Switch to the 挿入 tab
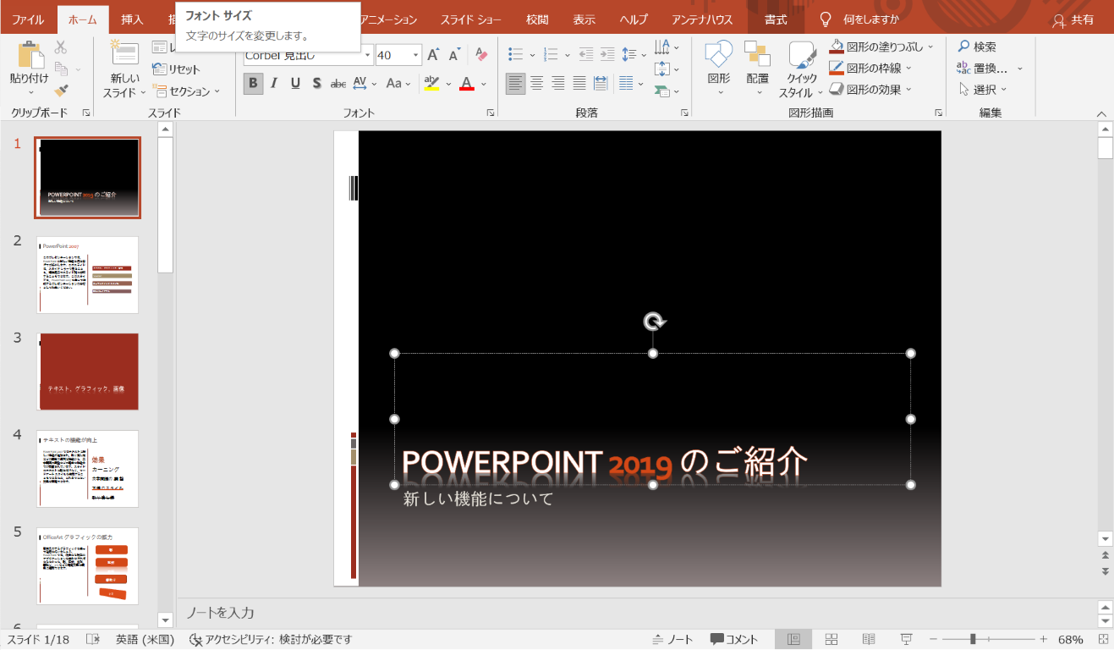The height and width of the screenshot is (650, 1114). point(132,19)
